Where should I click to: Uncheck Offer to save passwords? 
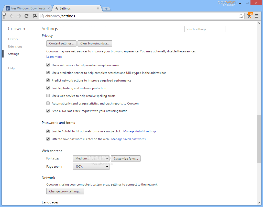click(48, 139)
